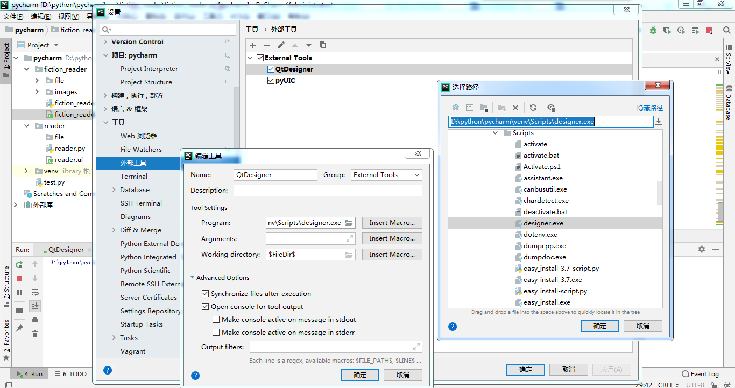The image size is (735, 388).
Task: Enable console active on stderr message
Action: click(x=216, y=333)
